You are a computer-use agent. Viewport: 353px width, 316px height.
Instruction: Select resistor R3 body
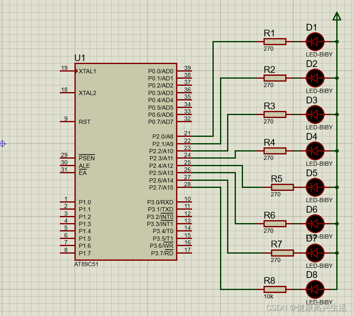(x=275, y=114)
